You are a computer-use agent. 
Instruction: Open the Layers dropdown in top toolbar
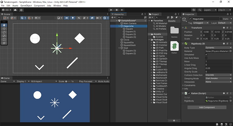(210, 10)
